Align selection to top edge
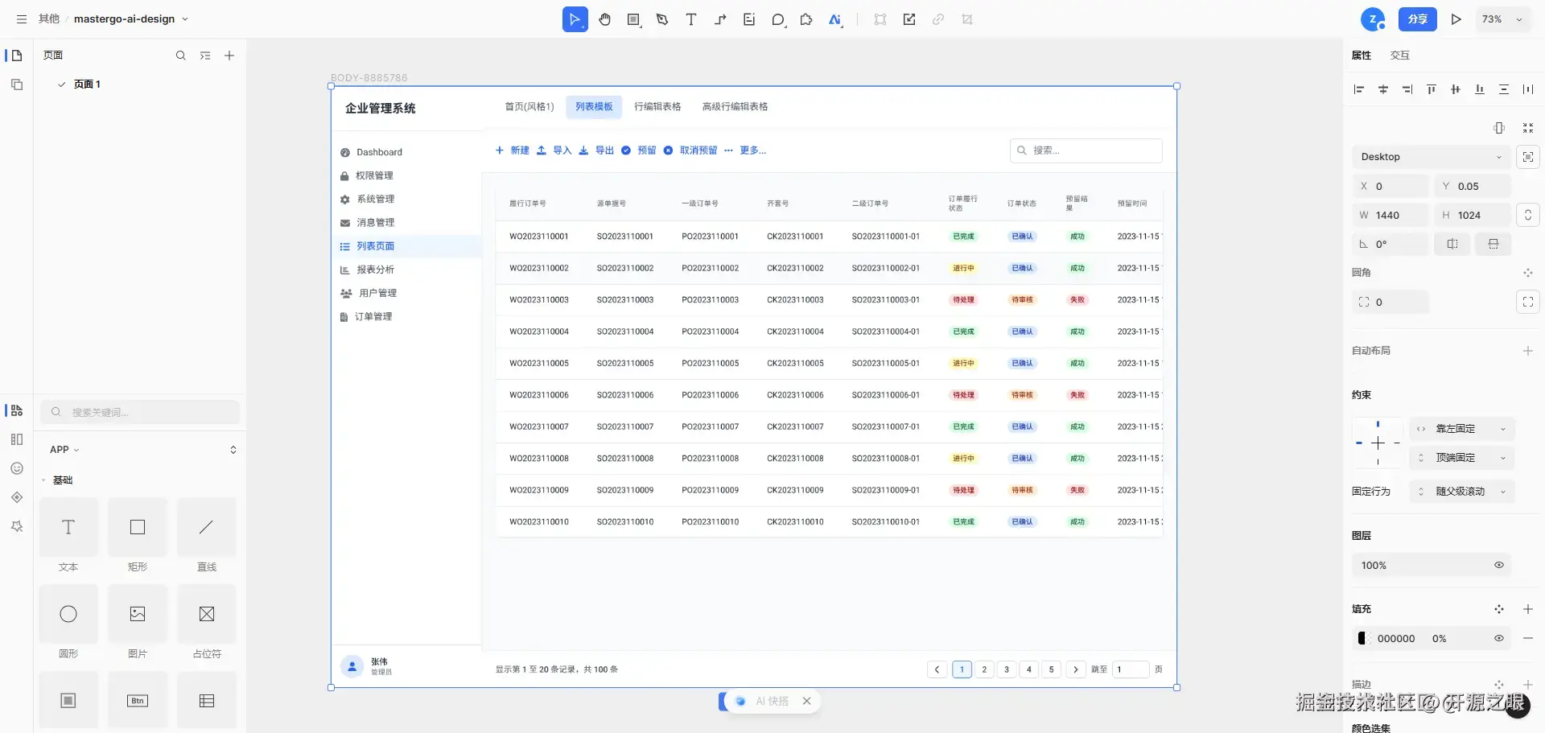 point(1432,89)
